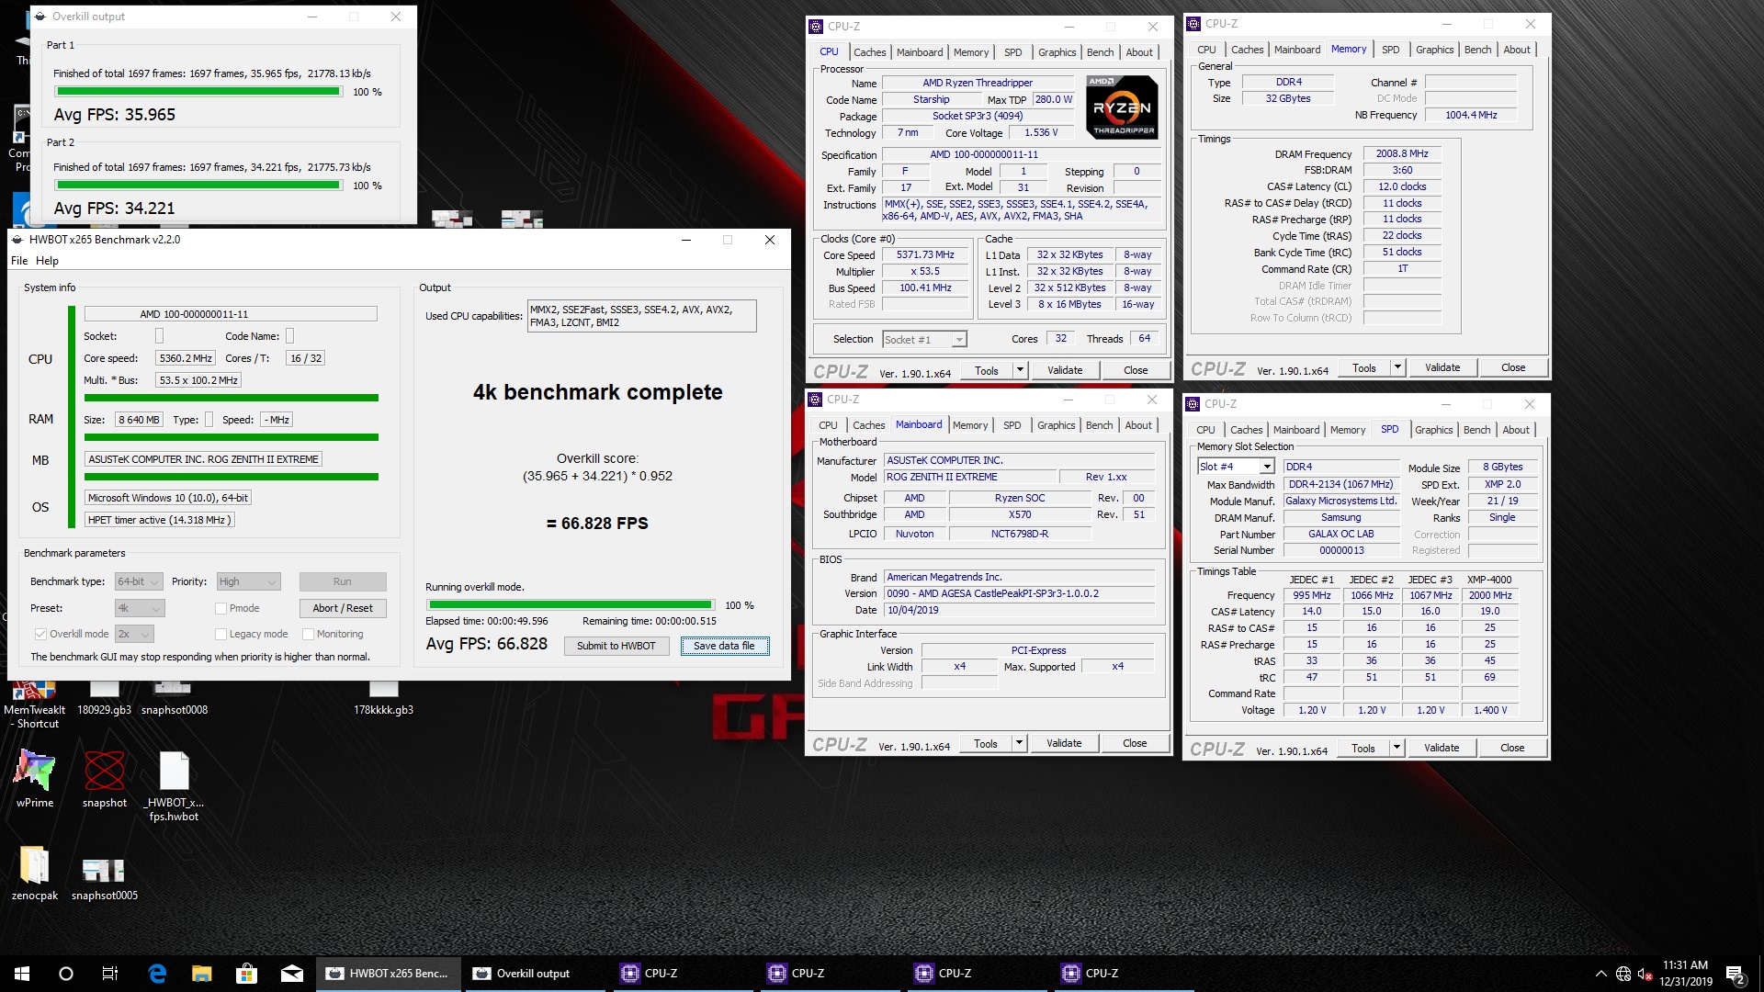Click Overkill output Part 1 progress bar
1764x992 pixels.
[198, 92]
